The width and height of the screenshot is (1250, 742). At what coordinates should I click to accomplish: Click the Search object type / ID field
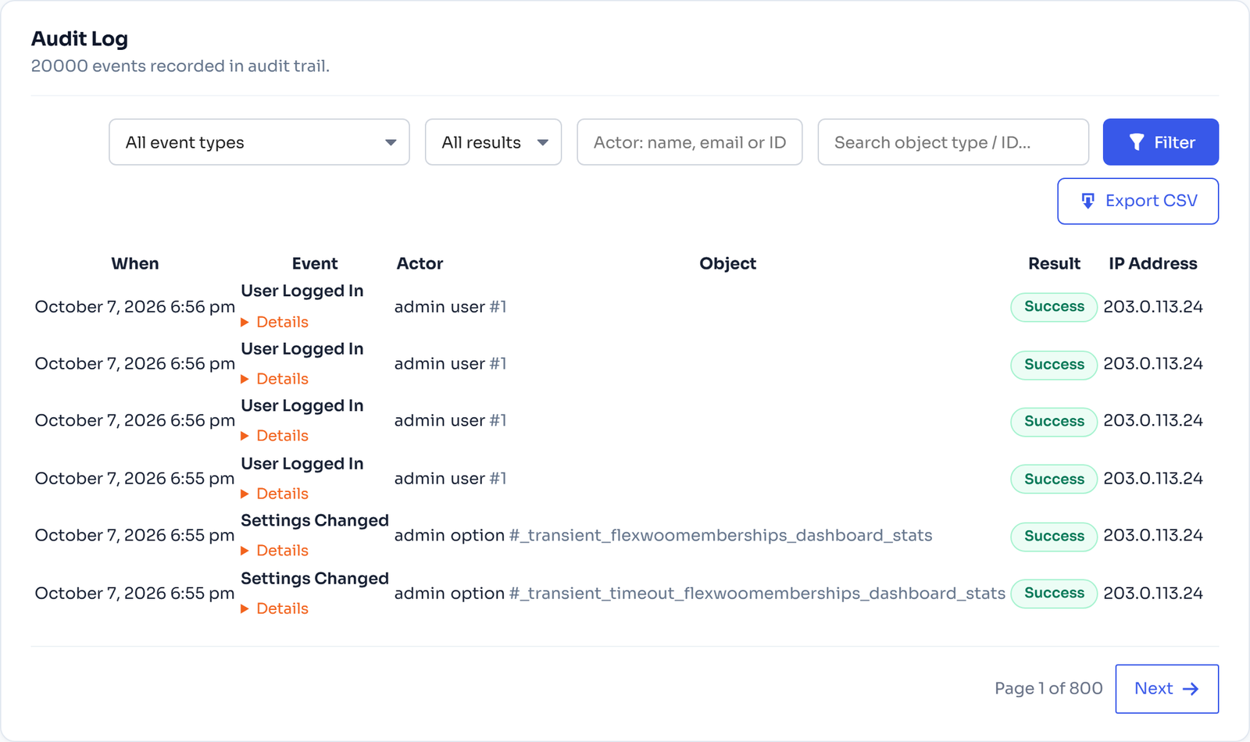[x=953, y=142]
